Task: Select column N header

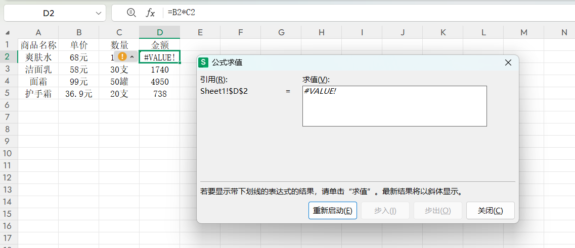Action: click(560, 32)
